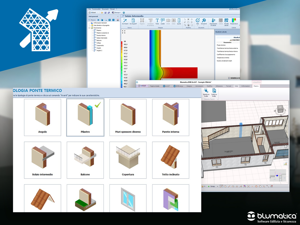Open dropdown arrow next to Osnap
This screenshot has height=225, width=300.
pos(217,186)
